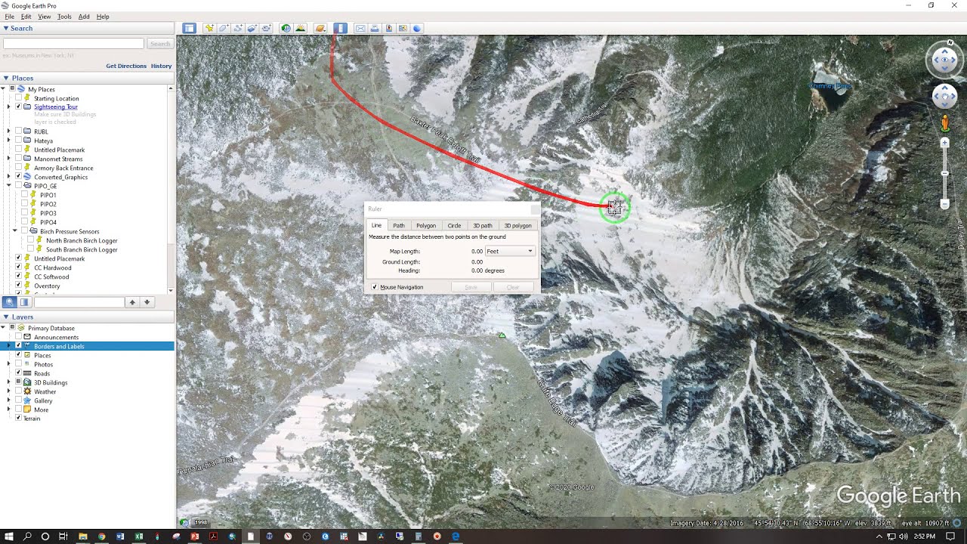
Task: Collapse the PIPO_GE folder
Action: [x=9, y=186]
